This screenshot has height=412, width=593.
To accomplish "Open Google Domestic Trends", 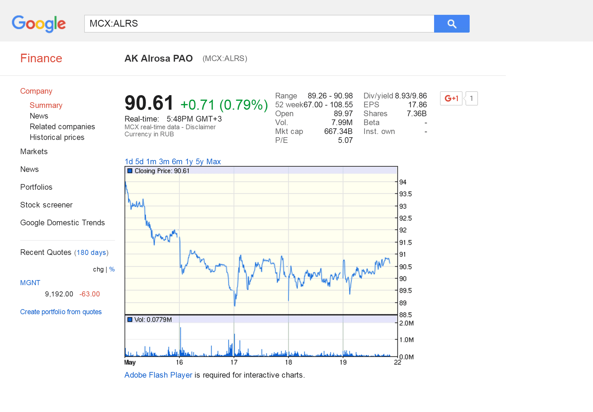I will tap(63, 223).
